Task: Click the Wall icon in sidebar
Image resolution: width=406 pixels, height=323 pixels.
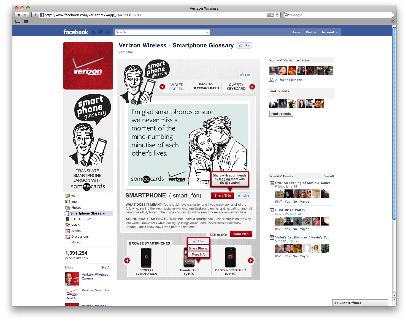Action: (x=67, y=196)
